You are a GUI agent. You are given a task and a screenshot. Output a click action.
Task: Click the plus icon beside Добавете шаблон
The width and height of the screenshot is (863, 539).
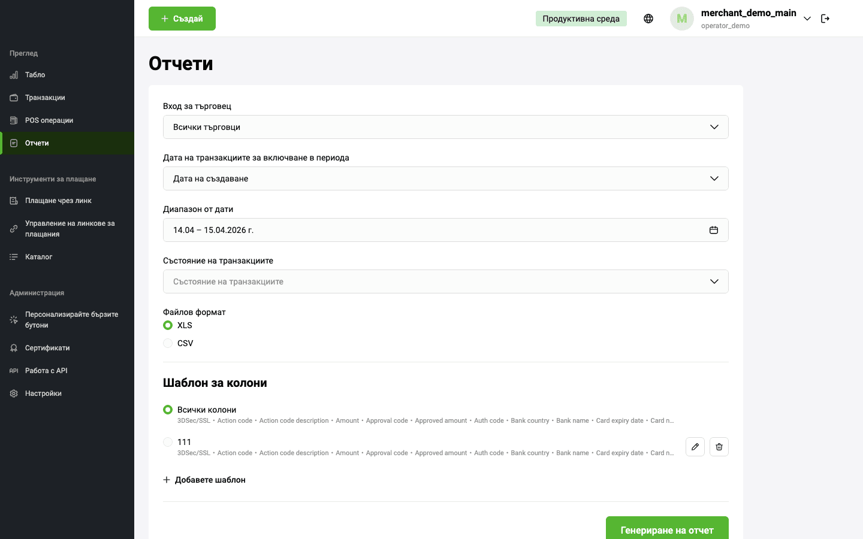tap(167, 480)
